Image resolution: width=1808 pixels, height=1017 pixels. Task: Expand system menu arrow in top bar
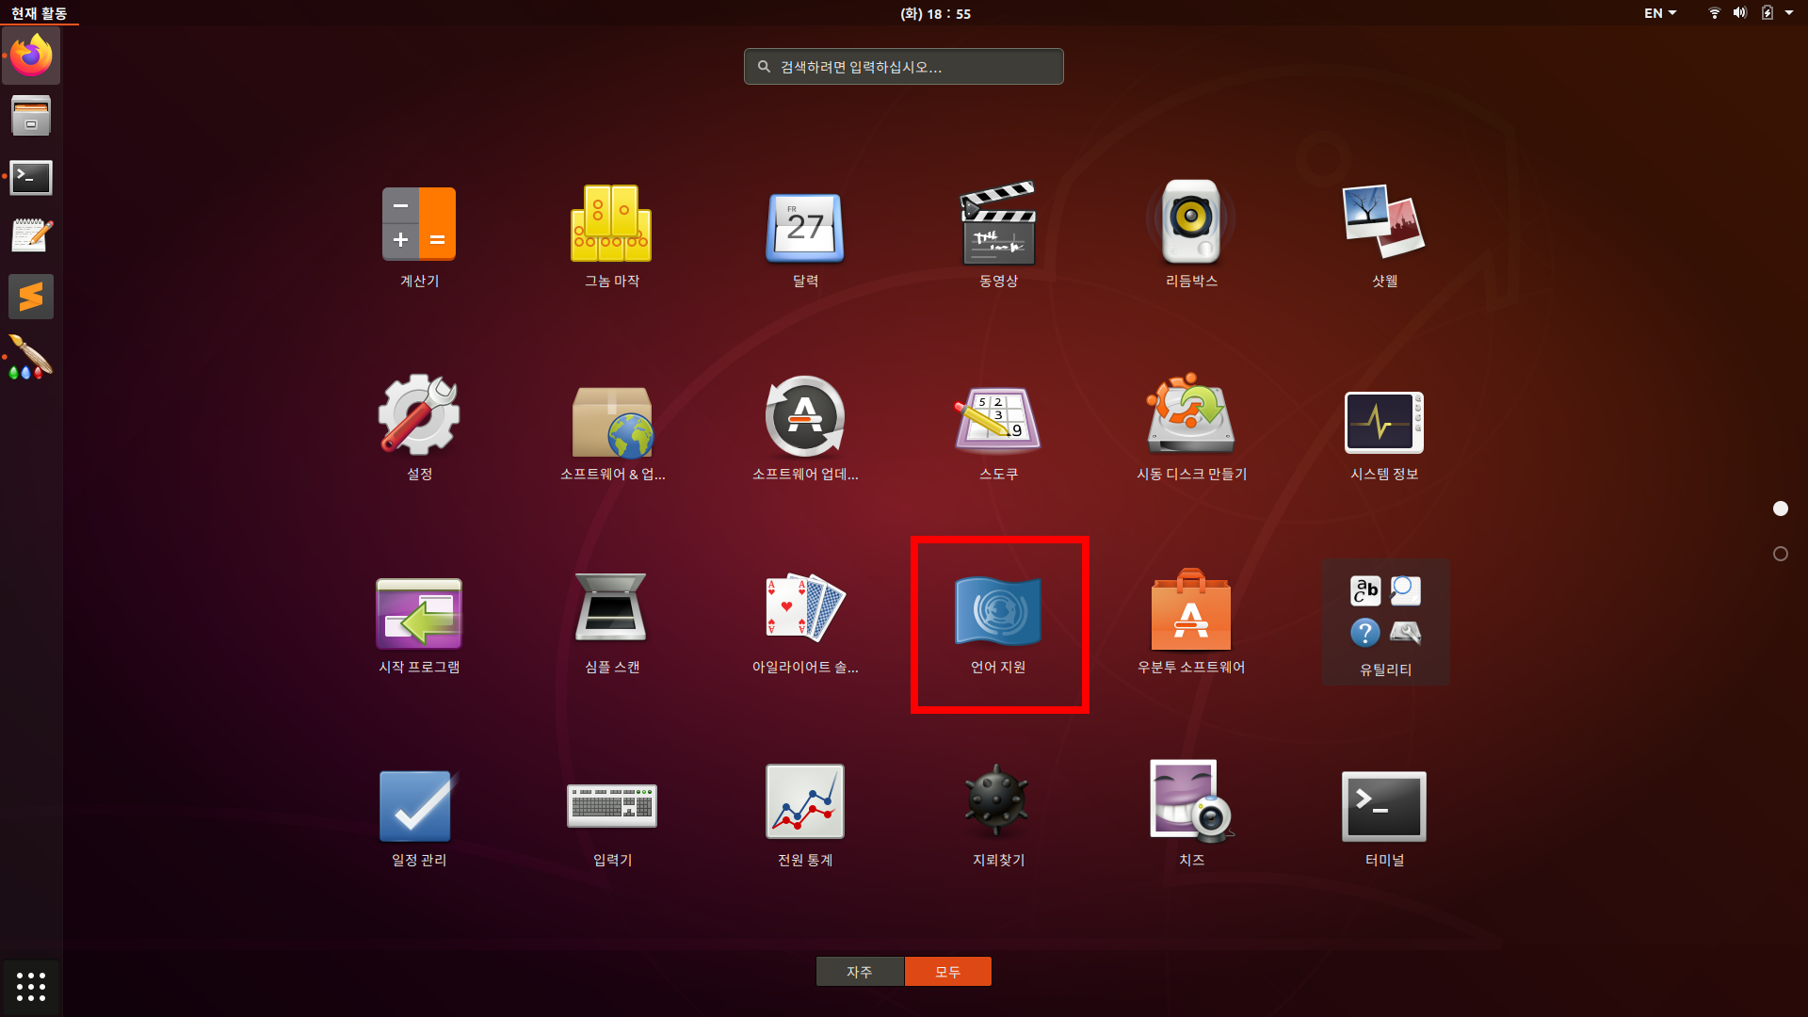click(x=1789, y=13)
